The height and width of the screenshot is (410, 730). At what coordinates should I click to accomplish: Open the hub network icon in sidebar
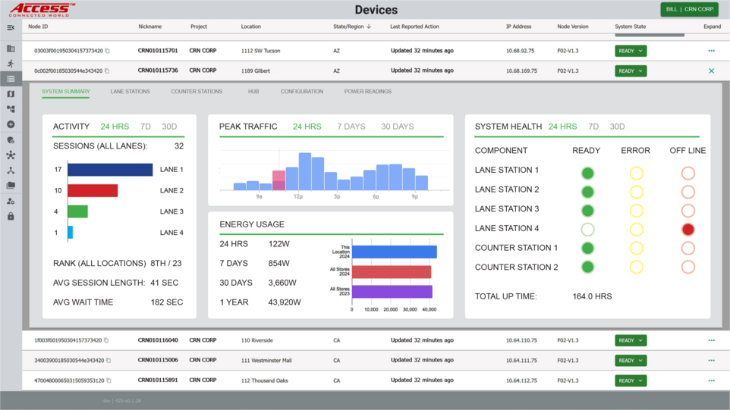tap(11, 155)
